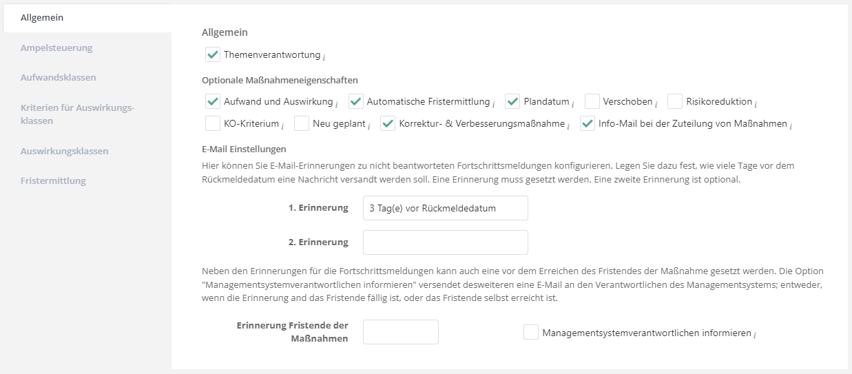
Task: Click info icon beside KO-Kriterium
Action: tap(282, 126)
